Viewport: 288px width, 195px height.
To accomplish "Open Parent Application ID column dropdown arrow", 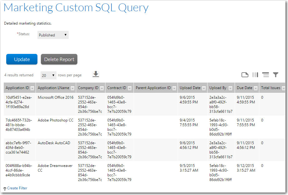I will pyautogui.click(x=174, y=88).
